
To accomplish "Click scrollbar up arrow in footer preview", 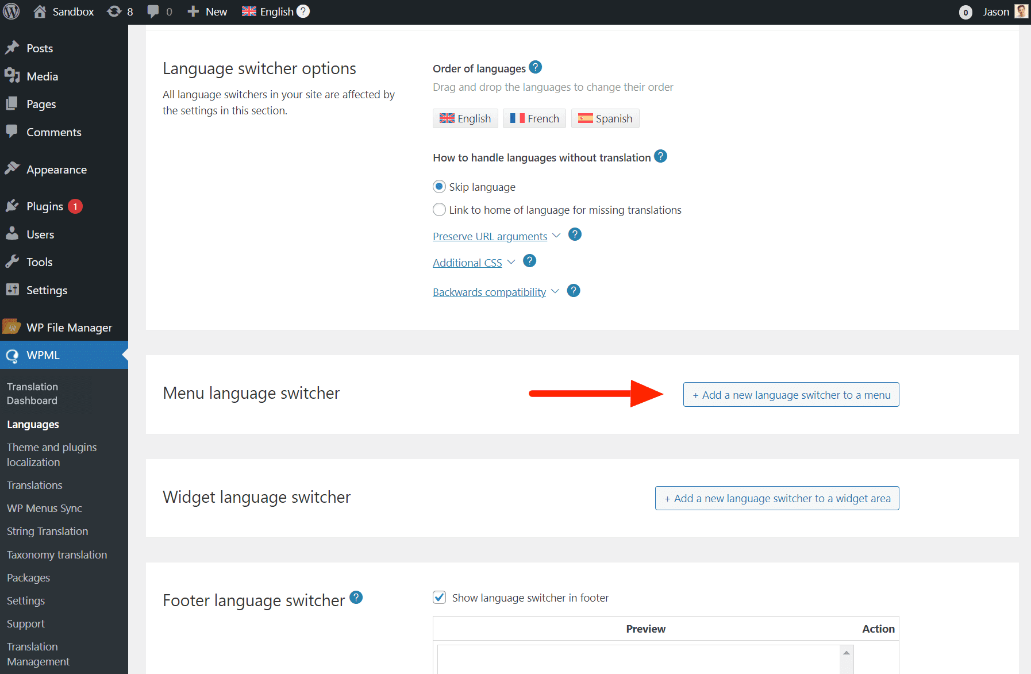I will coord(847,652).
